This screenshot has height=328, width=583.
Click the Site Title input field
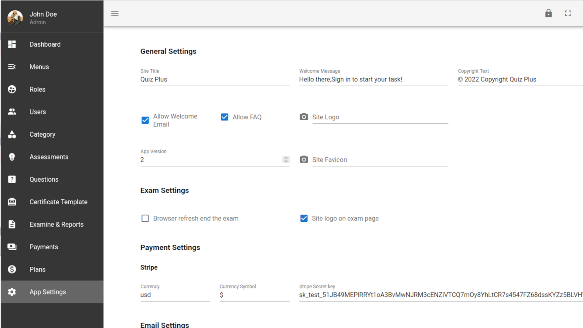[x=214, y=80]
